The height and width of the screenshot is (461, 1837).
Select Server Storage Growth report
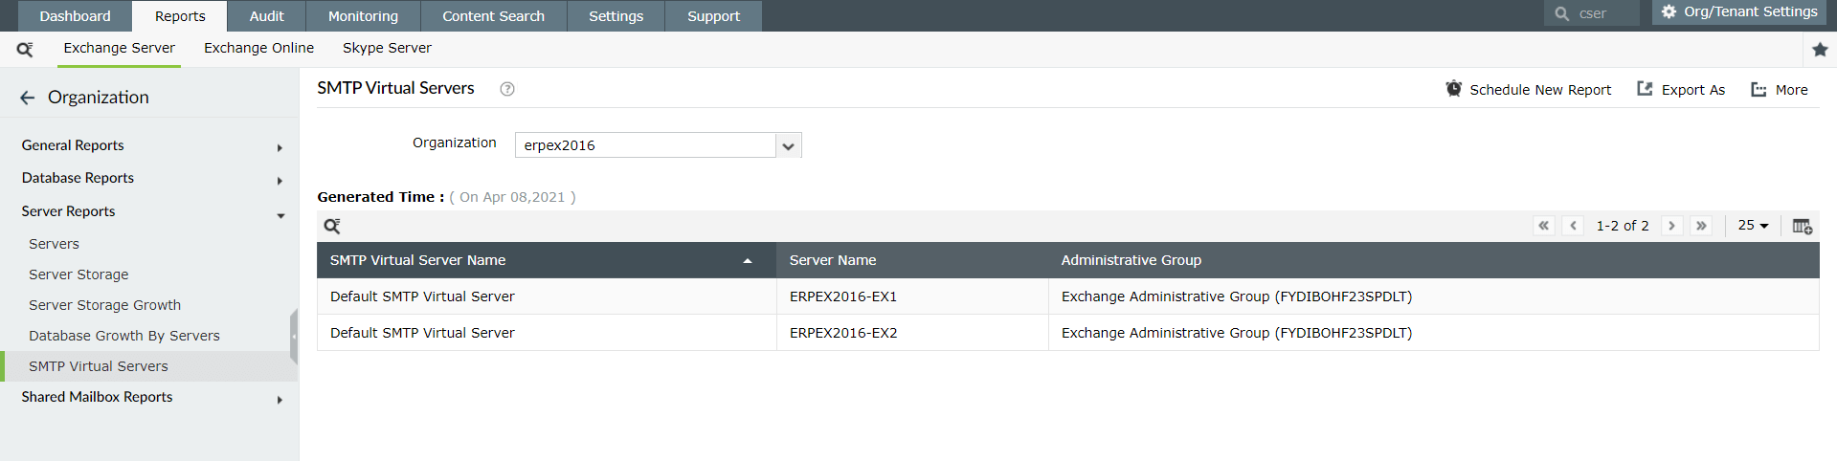(x=104, y=305)
